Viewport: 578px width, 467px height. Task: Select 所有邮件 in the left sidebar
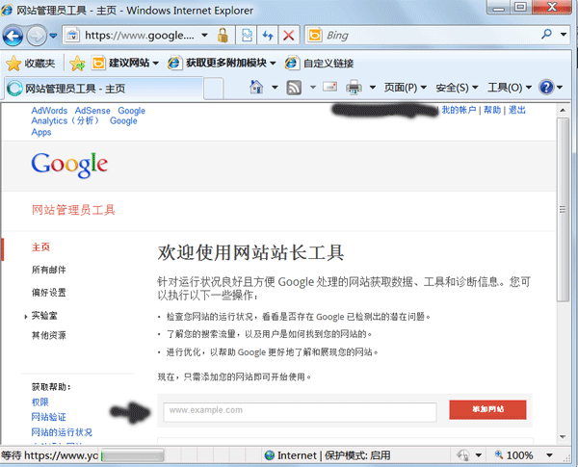[49, 270]
